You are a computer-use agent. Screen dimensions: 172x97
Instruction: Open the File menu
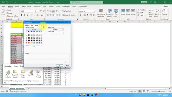3,6
